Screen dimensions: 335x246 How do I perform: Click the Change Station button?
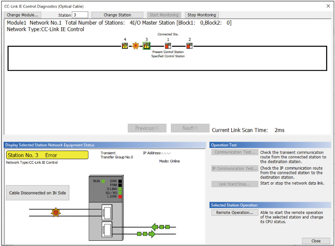[117, 15]
